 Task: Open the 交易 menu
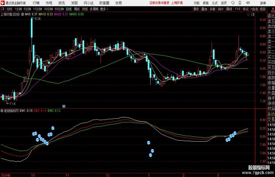point(118,3)
